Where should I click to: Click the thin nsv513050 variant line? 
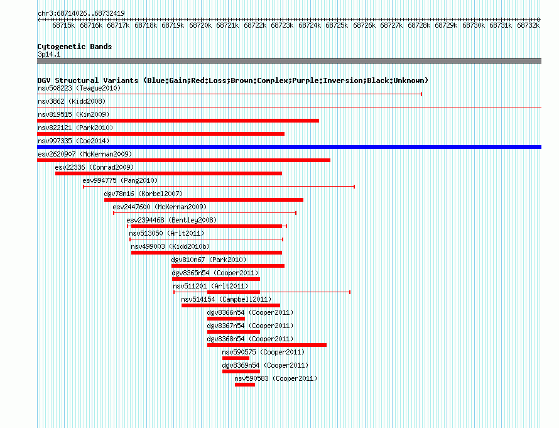[206, 239]
